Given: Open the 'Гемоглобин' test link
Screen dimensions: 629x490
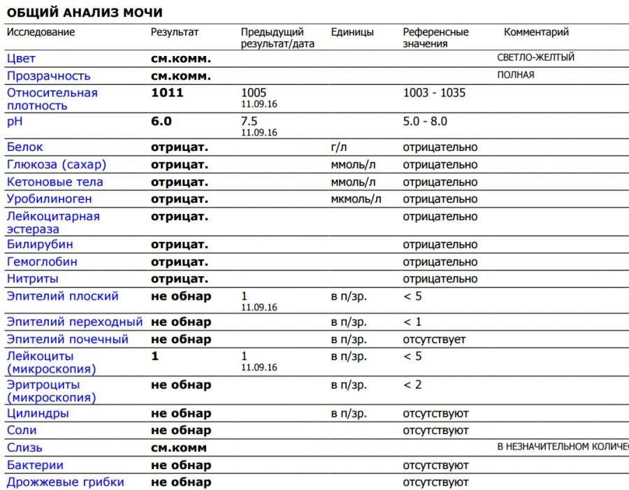Looking at the screenshot, I should tap(42, 262).
